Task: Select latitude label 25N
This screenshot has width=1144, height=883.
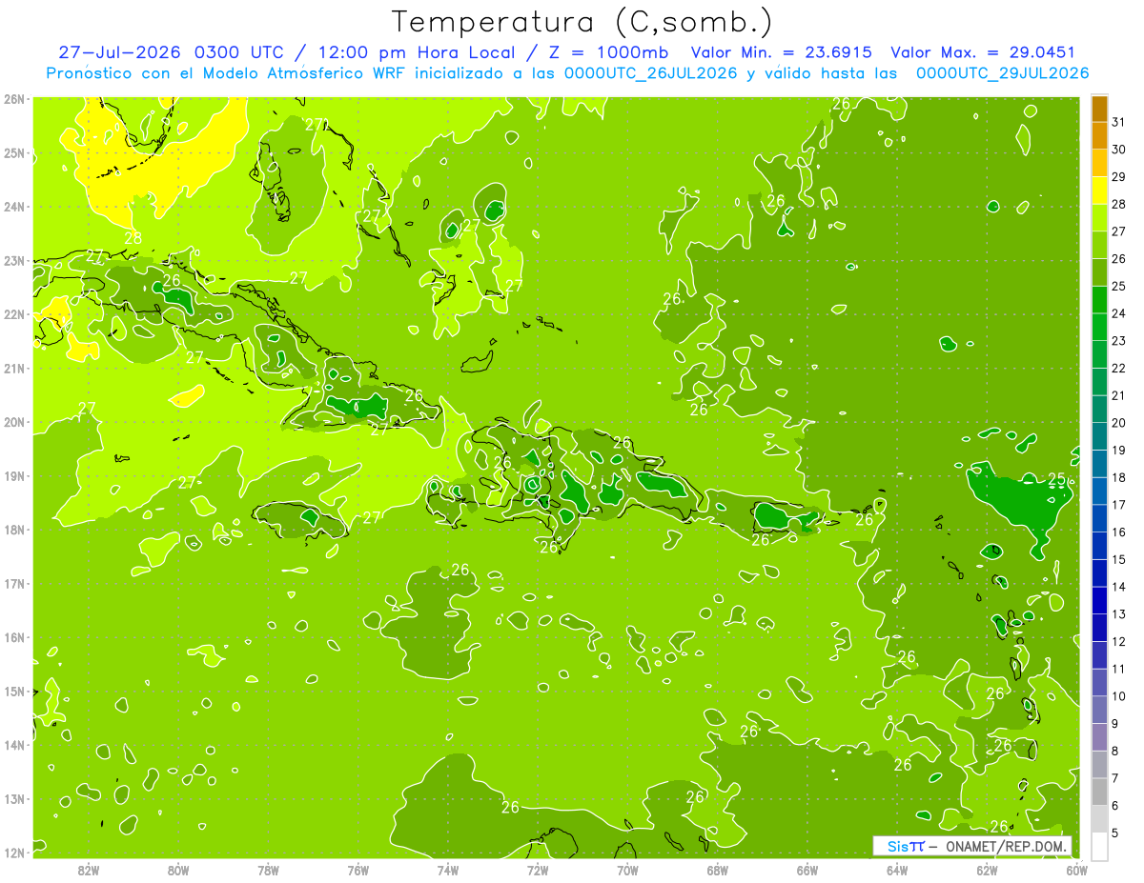Action: coord(14,153)
